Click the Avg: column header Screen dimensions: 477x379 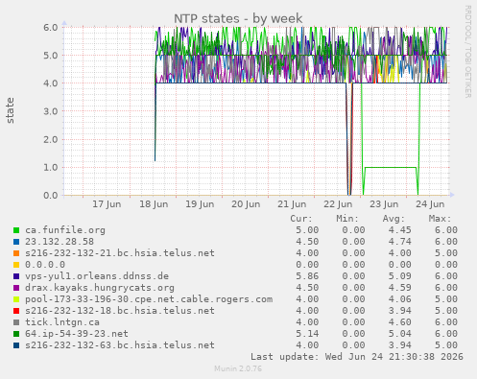tap(394, 219)
